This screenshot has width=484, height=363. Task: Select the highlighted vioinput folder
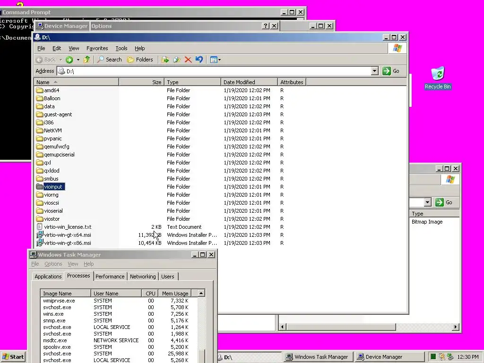[x=50, y=186]
